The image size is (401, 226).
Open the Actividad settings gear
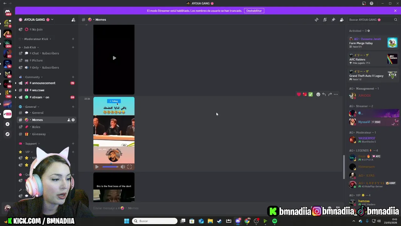(x=368, y=31)
